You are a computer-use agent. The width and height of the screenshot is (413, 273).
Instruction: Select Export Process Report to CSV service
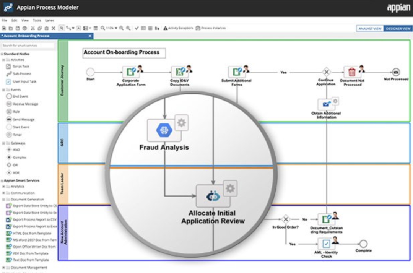31,219
